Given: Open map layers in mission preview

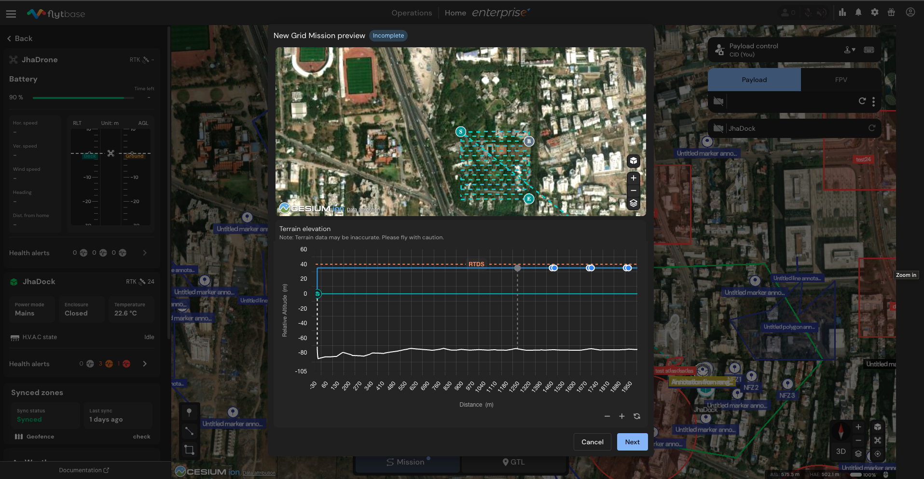Looking at the screenshot, I should [634, 203].
